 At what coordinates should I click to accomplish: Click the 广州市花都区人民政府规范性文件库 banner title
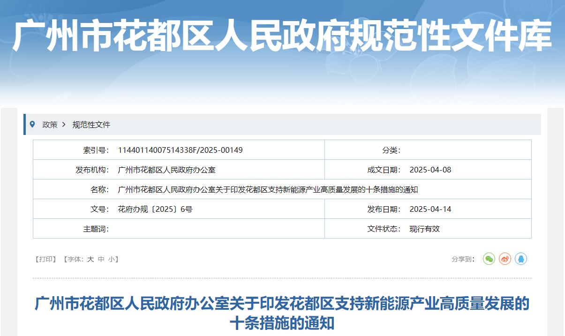point(282,36)
